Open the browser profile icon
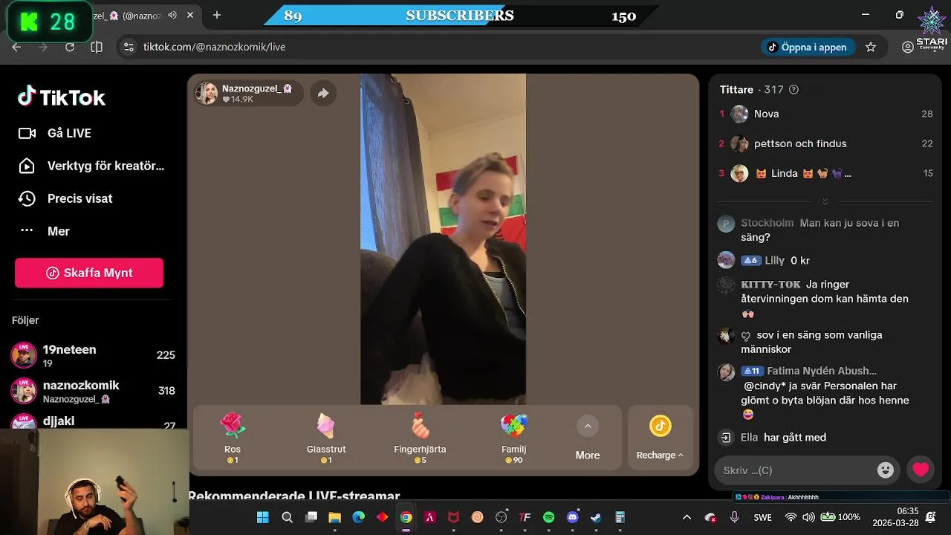Viewport: 951px width, 535px height. click(x=908, y=47)
